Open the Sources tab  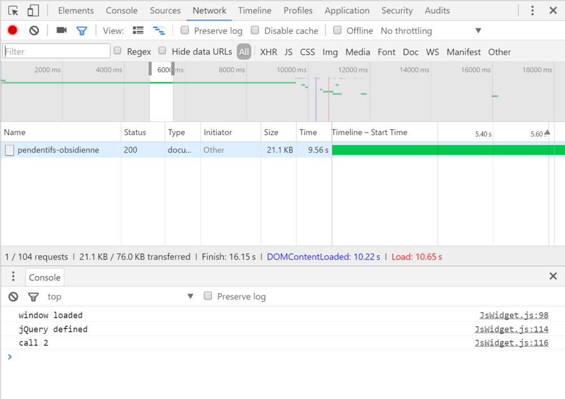(x=165, y=11)
